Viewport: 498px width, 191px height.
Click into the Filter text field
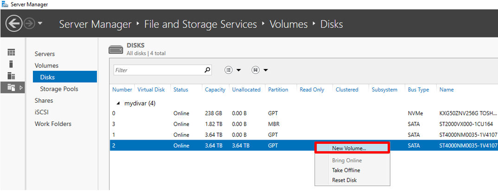pyautogui.click(x=158, y=70)
